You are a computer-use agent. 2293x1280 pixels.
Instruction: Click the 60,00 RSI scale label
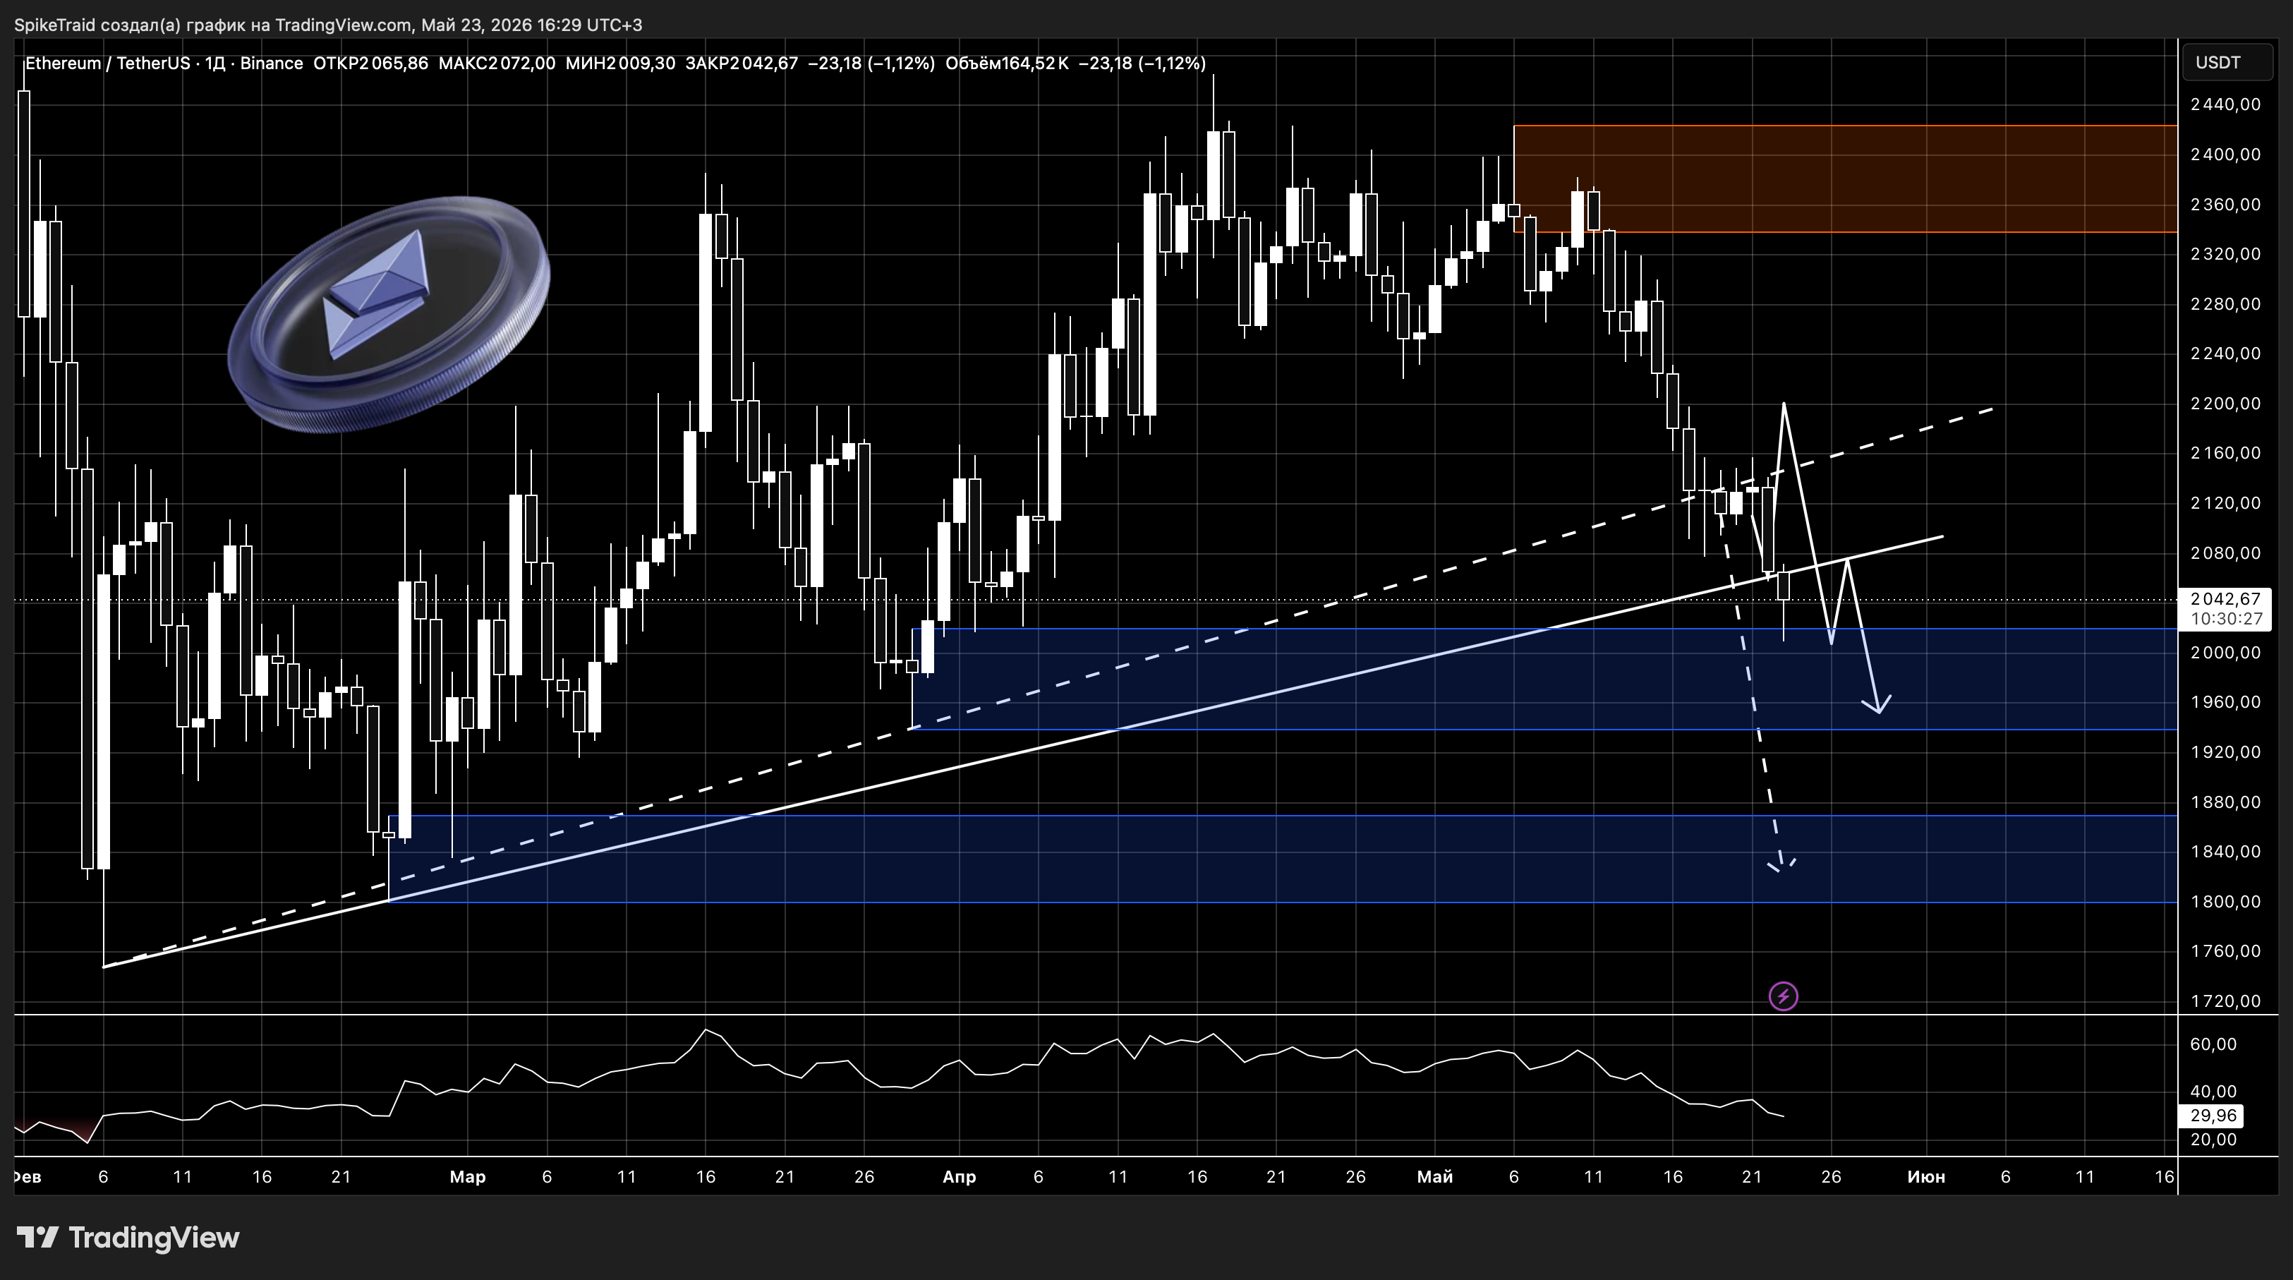[x=2213, y=1044]
